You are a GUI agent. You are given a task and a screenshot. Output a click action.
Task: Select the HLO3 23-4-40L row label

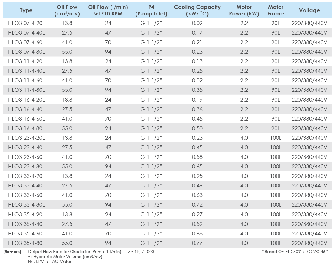(27, 148)
